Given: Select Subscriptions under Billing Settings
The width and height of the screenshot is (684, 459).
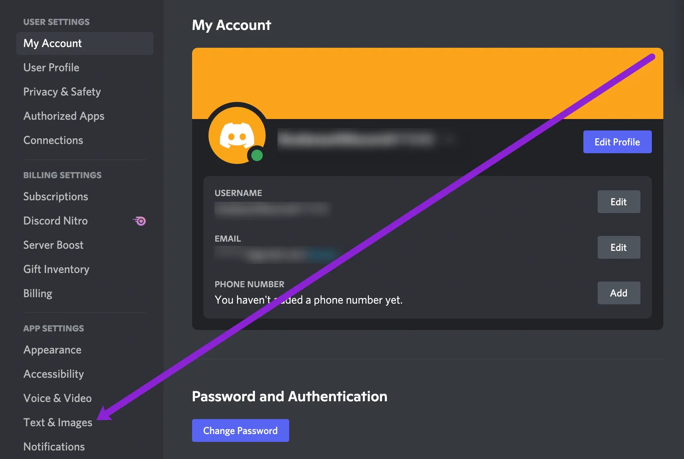Looking at the screenshot, I should pyautogui.click(x=56, y=197).
